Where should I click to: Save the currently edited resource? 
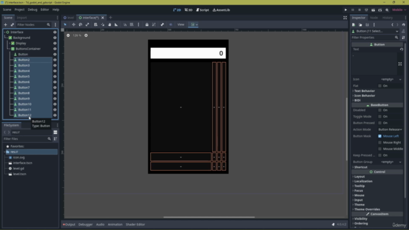pyautogui.click(x=367, y=25)
